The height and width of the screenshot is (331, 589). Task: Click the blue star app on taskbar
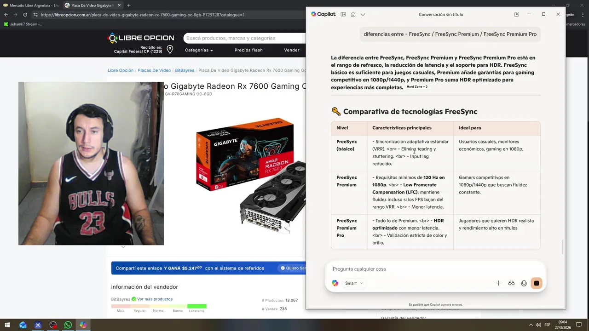tap(38, 325)
